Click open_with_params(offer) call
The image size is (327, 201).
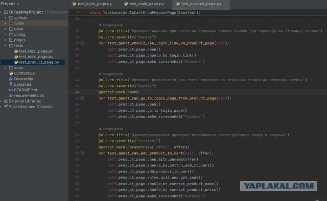click(x=173, y=159)
